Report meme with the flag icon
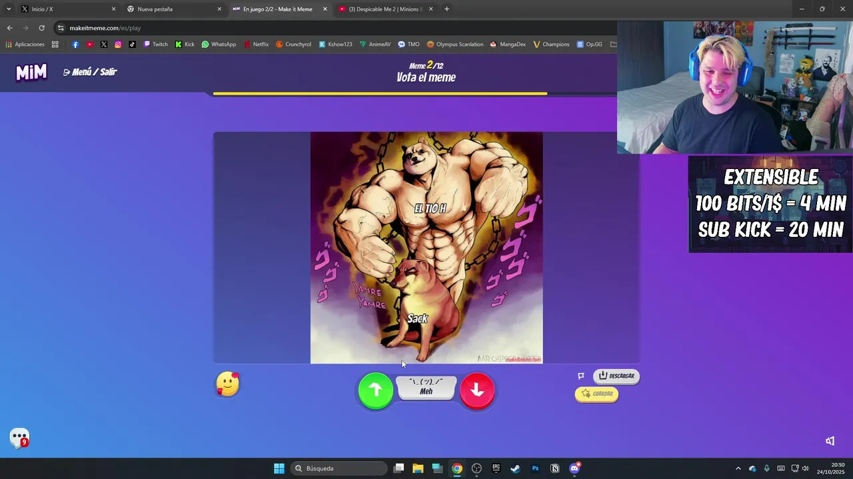The image size is (853, 479). click(x=581, y=376)
